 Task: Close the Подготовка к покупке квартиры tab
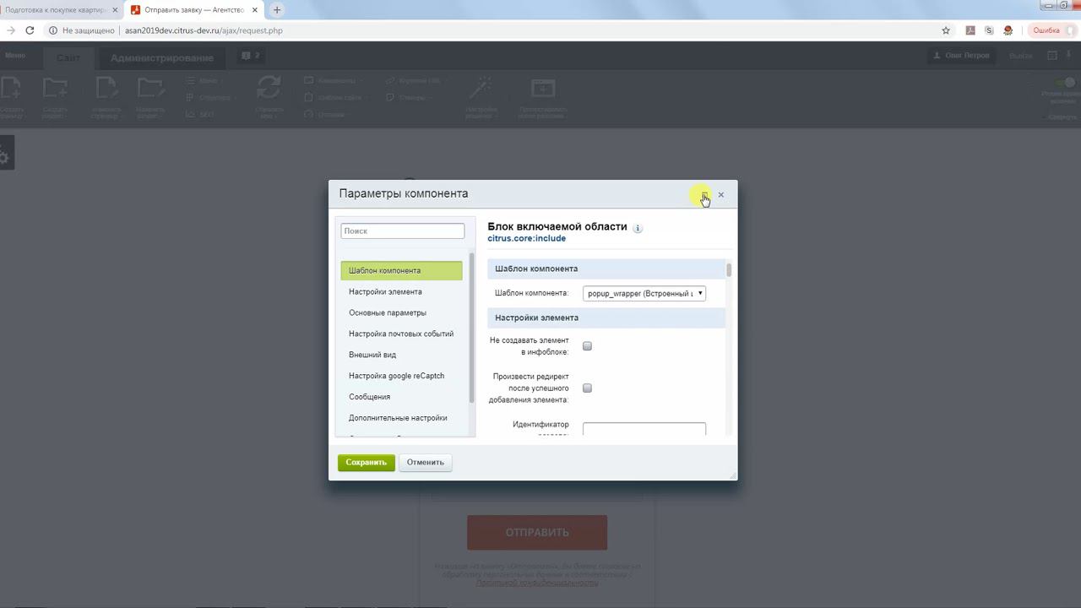pyautogui.click(x=115, y=10)
